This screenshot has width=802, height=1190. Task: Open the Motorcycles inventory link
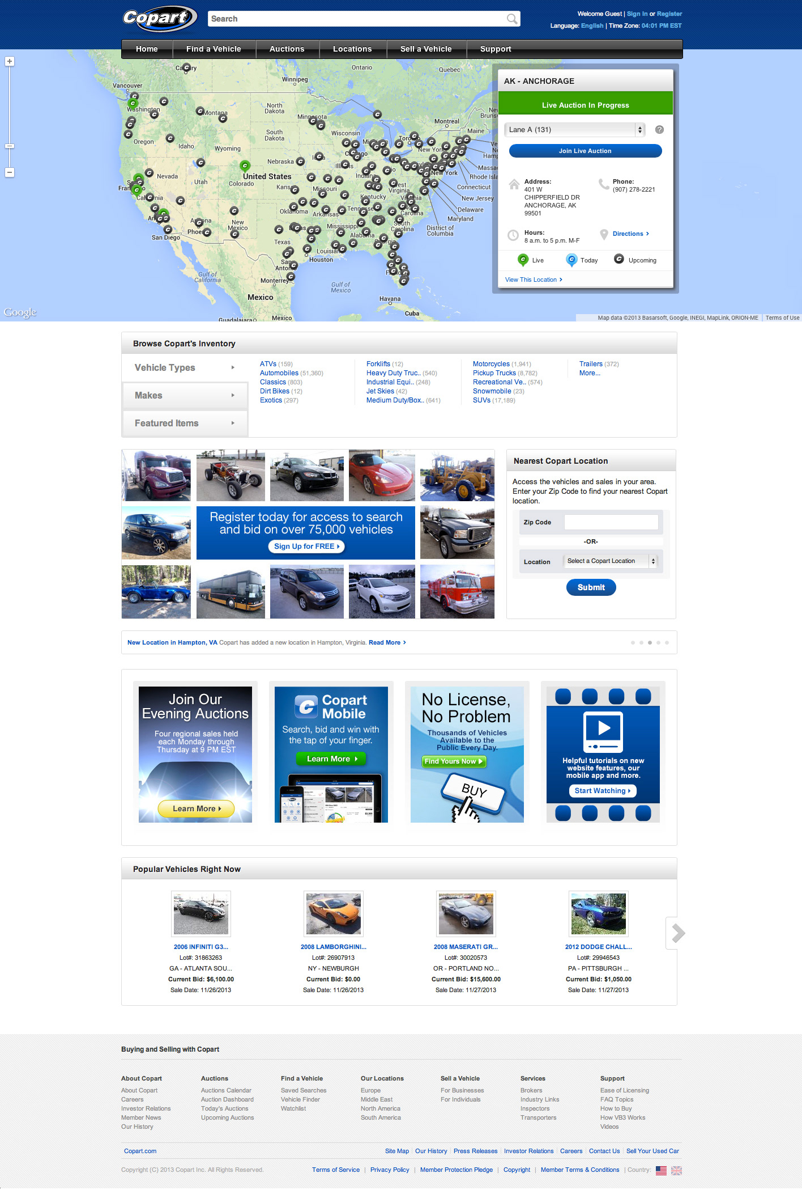491,365
